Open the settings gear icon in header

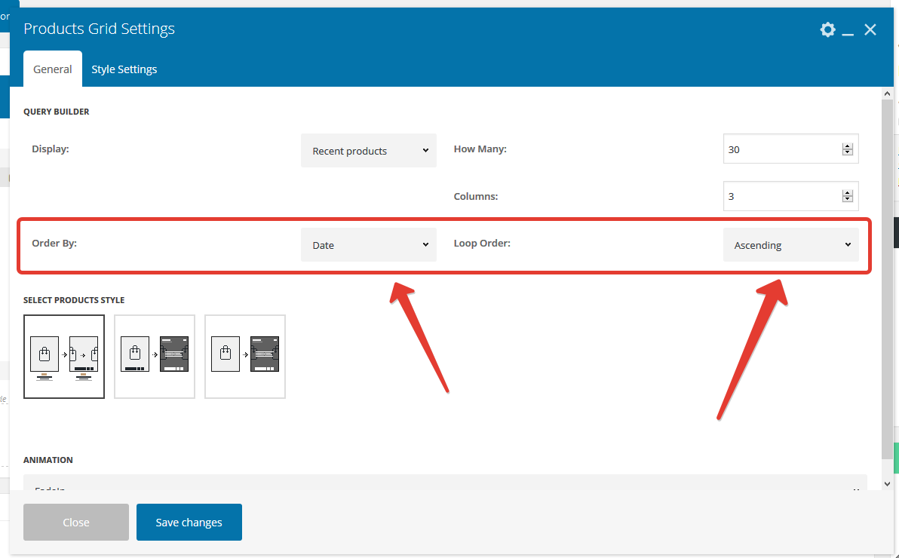pos(827,29)
